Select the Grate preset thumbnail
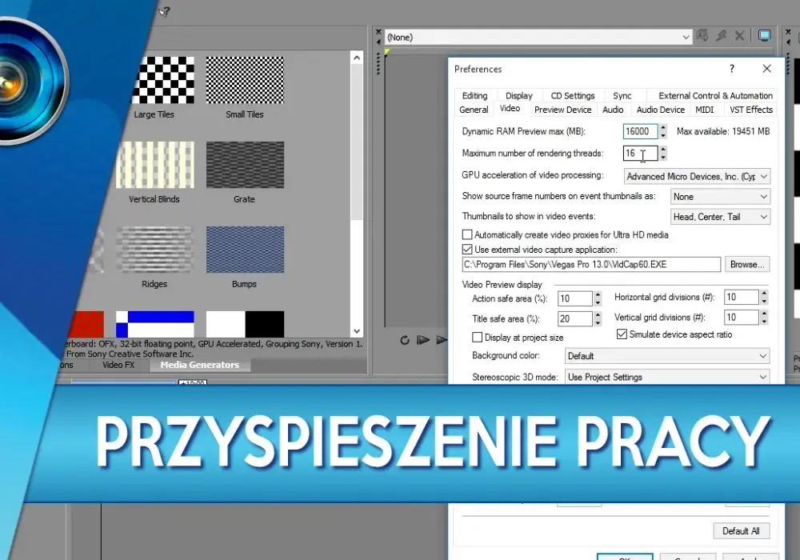Viewport: 800px width, 560px height. click(x=245, y=165)
